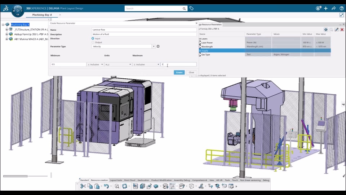Open the Assembly Debug tab
Screen dimensions: 346x195
(182, 180)
